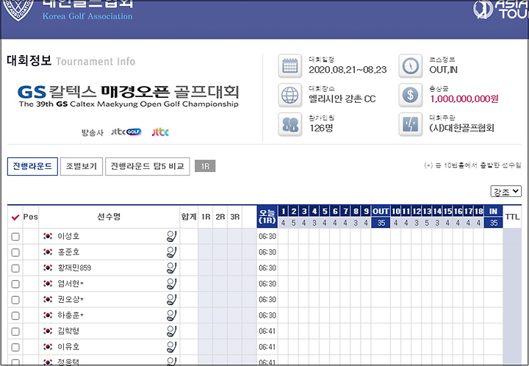This screenshot has width=529, height=366.
Task: Click the 2R column header
Action: point(220,217)
